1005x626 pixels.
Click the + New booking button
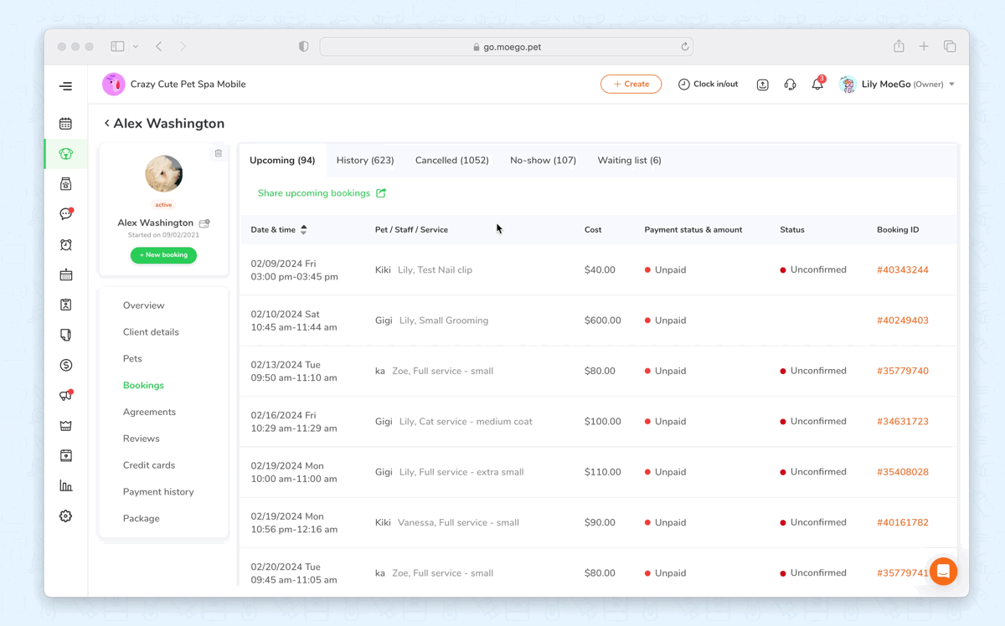click(163, 255)
